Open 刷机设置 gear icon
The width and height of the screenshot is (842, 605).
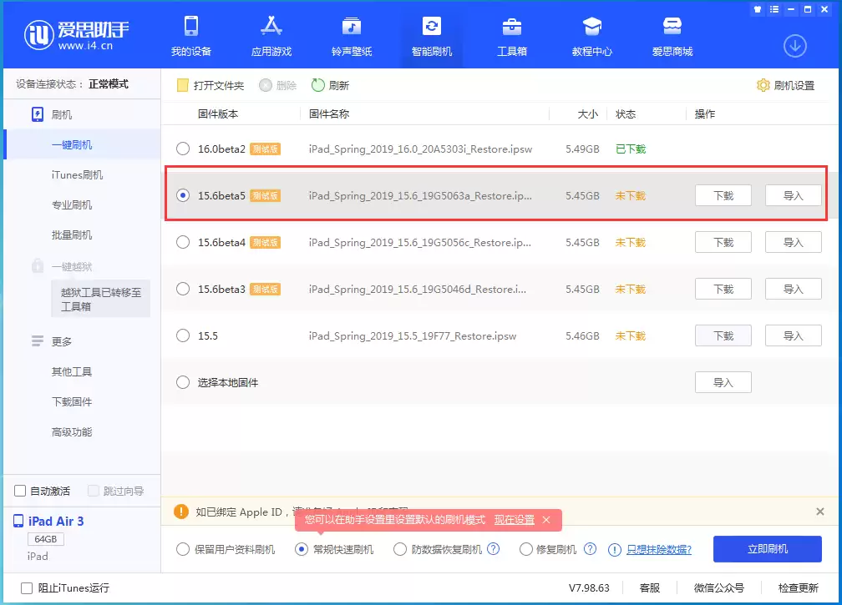763,85
